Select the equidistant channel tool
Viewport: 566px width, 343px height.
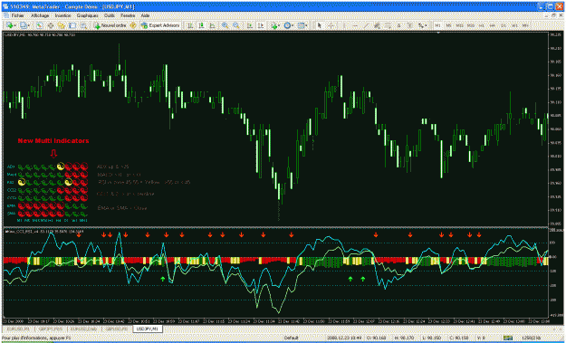coord(377,25)
